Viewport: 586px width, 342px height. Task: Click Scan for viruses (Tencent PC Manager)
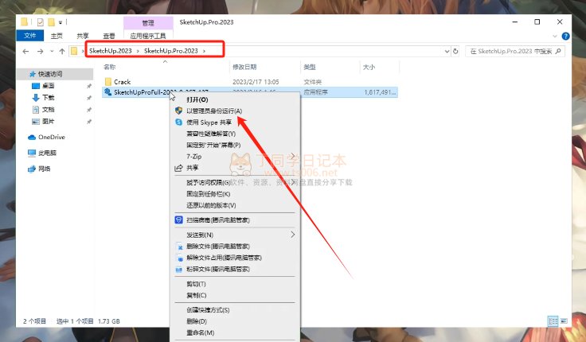pos(218,220)
